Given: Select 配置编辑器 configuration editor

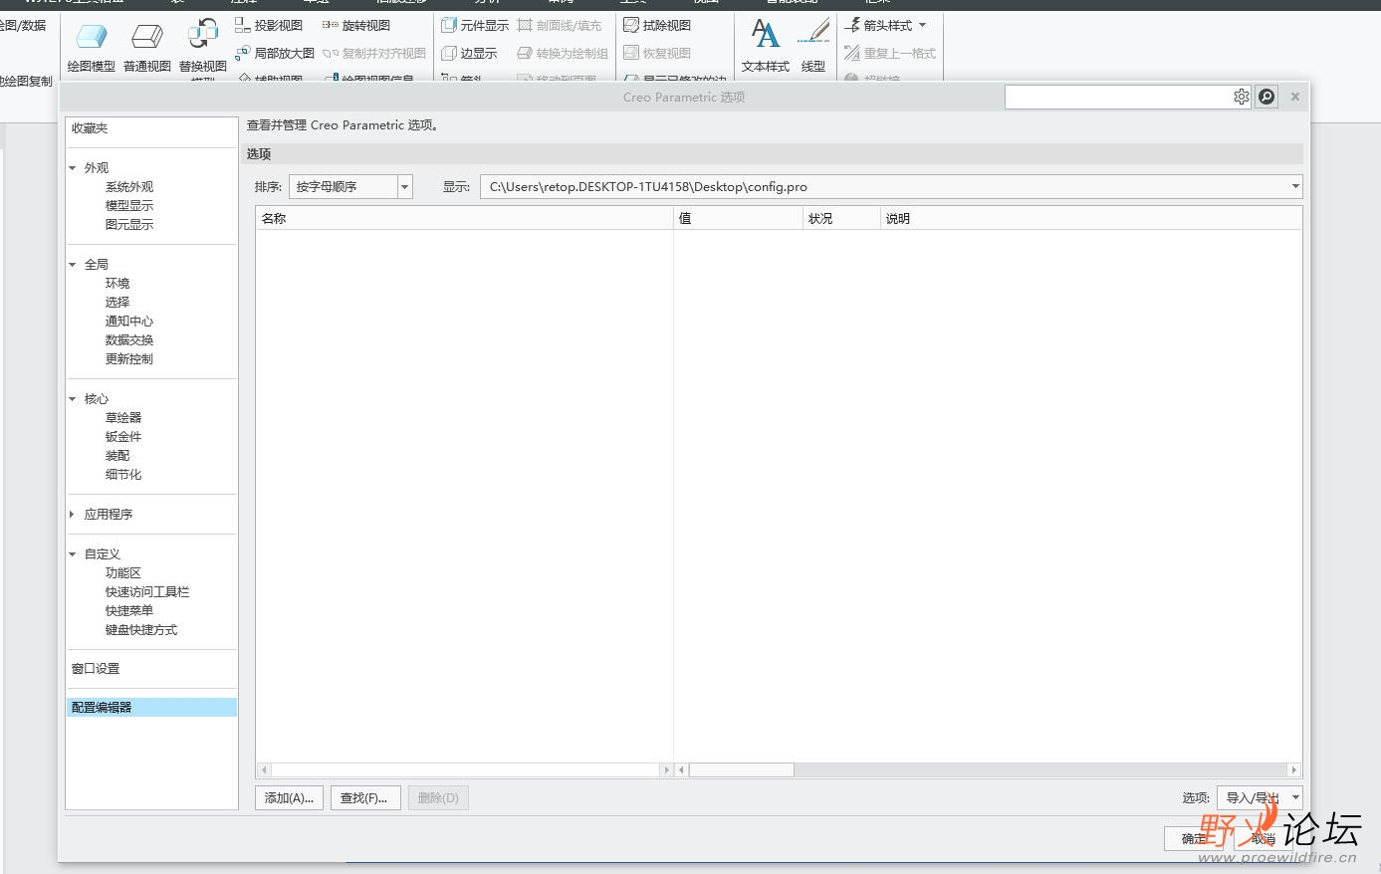Looking at the screenshot, I should [x=151, y=708].
